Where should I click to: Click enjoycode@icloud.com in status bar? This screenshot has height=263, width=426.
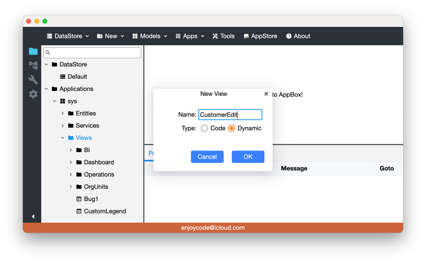[x=213, y=228]
